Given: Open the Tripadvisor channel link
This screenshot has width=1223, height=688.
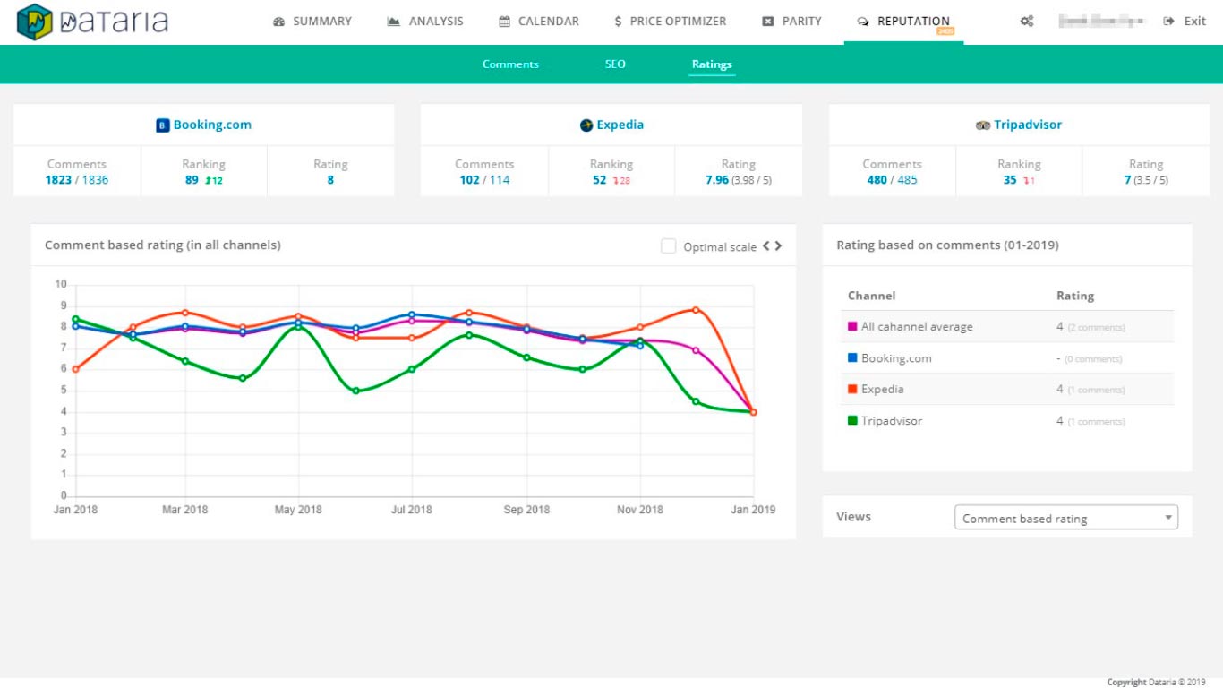Looking at the screenshot, I should [1028, 125].
